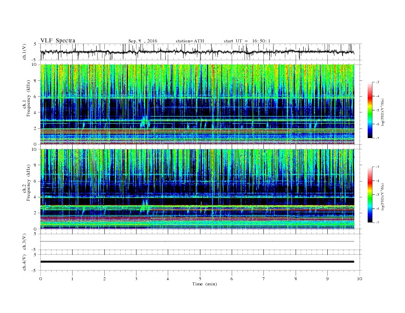Screen dimensions: 405x313
Task: Click the "6" kHz tick on ch.2 spectrogram
Action: click(35, 181)
